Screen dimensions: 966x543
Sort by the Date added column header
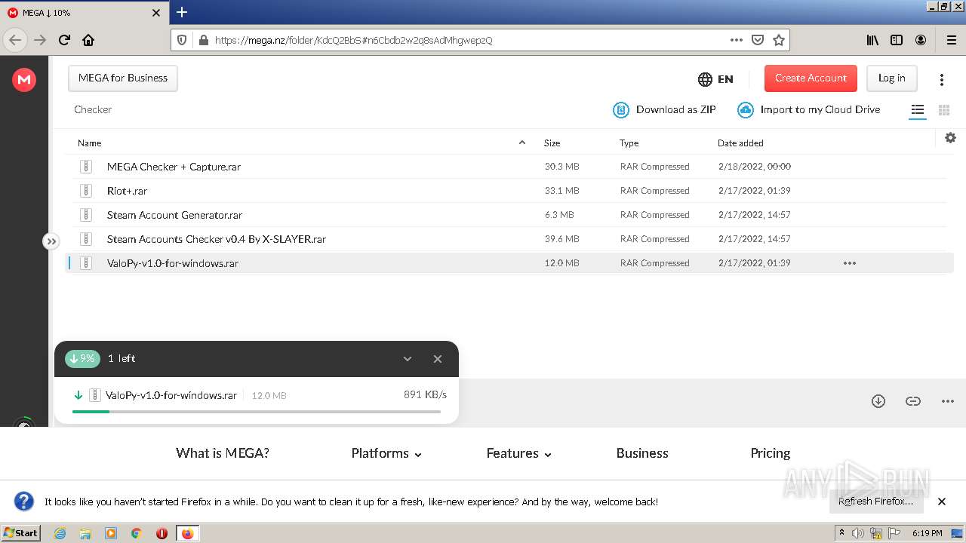(x=740, y=143)
